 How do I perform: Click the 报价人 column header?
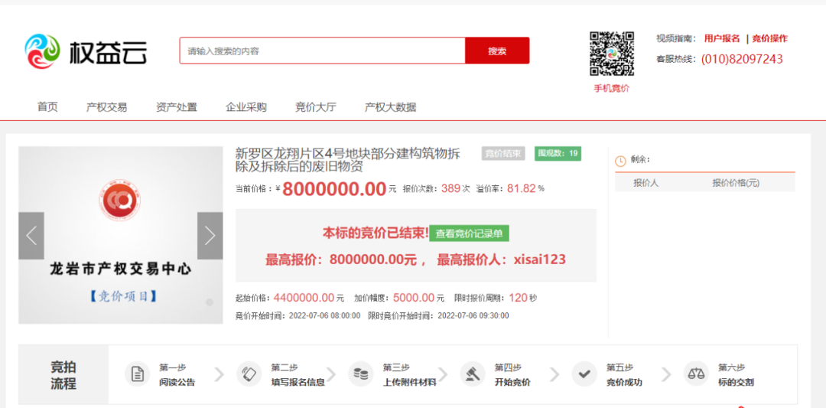coord(646,183)
